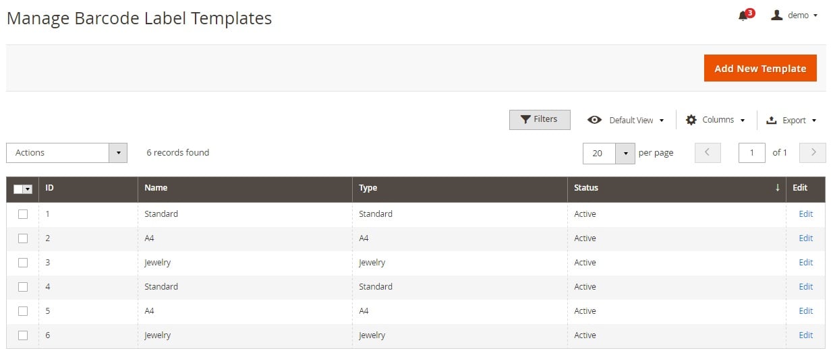The height and width of the screenshot is (359, 833).
Task: Open the Filters panel
Action: 539,119
